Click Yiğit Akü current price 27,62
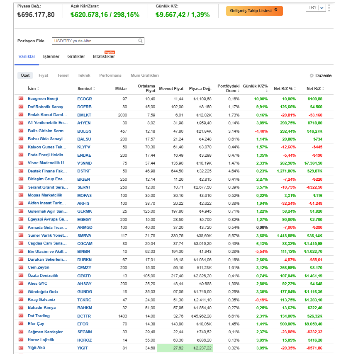 coord(178,348)
